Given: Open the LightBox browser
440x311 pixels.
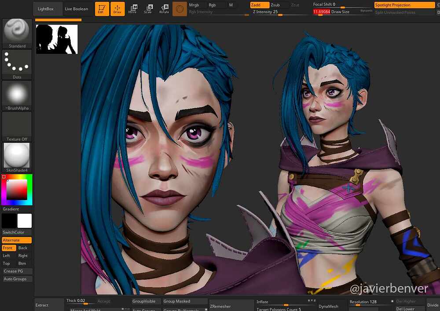Looking at the screenshot, I should (47, 8).
